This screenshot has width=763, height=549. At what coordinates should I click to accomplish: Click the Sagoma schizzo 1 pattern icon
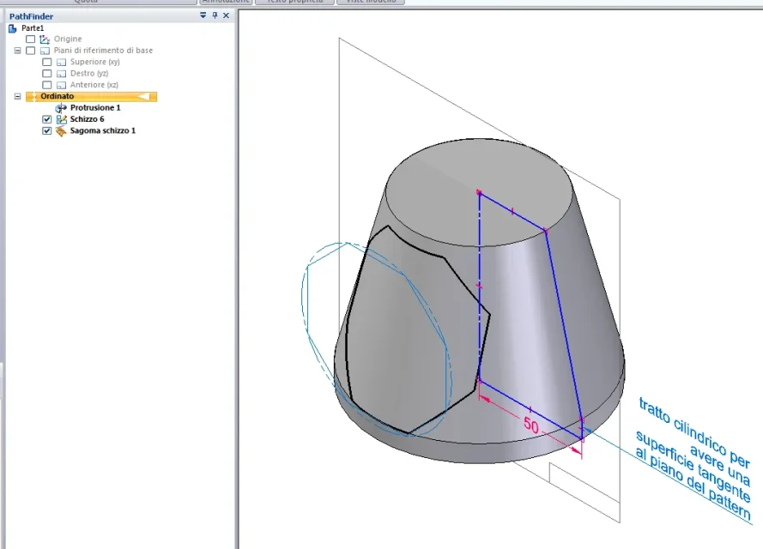pos(61,130)
